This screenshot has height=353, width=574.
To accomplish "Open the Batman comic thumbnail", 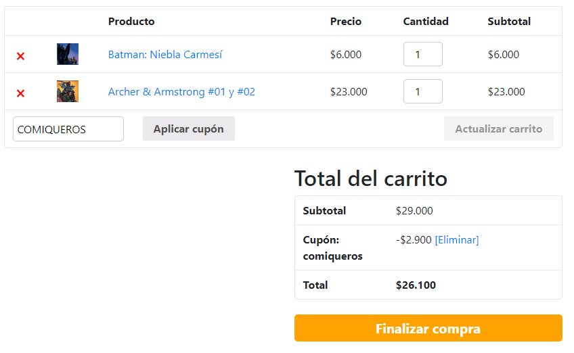I will [x=68, y=54].
